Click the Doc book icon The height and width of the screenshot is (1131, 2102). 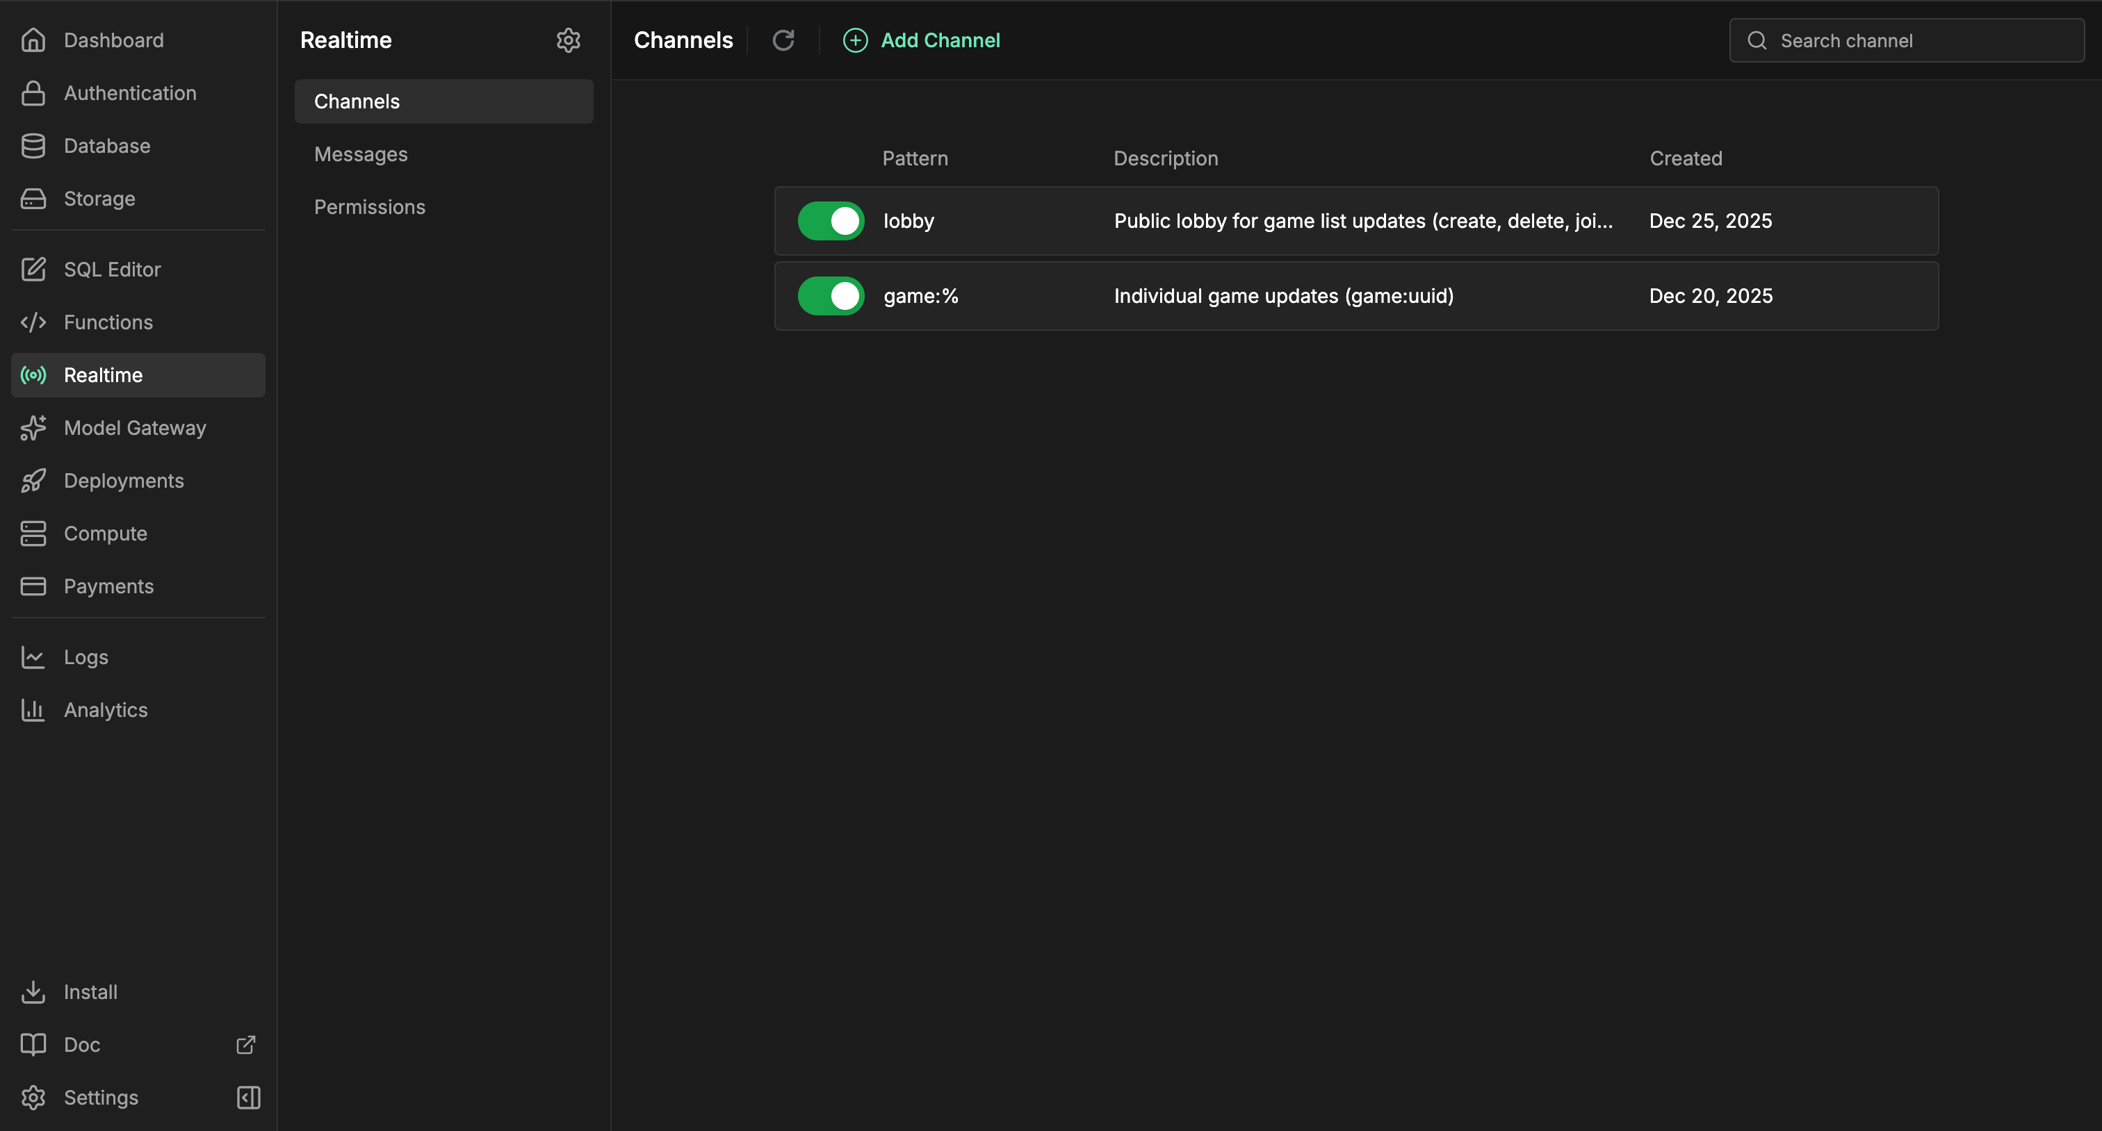pyautogui.click(x=33, y=1045)
